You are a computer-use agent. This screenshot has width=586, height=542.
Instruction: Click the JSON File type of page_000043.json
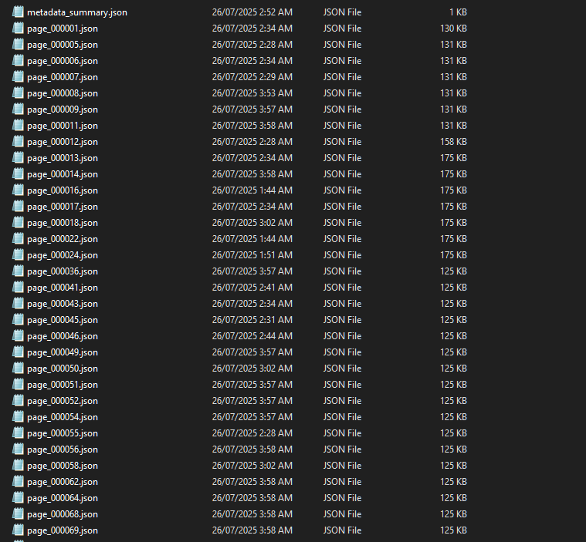[342, 304]
